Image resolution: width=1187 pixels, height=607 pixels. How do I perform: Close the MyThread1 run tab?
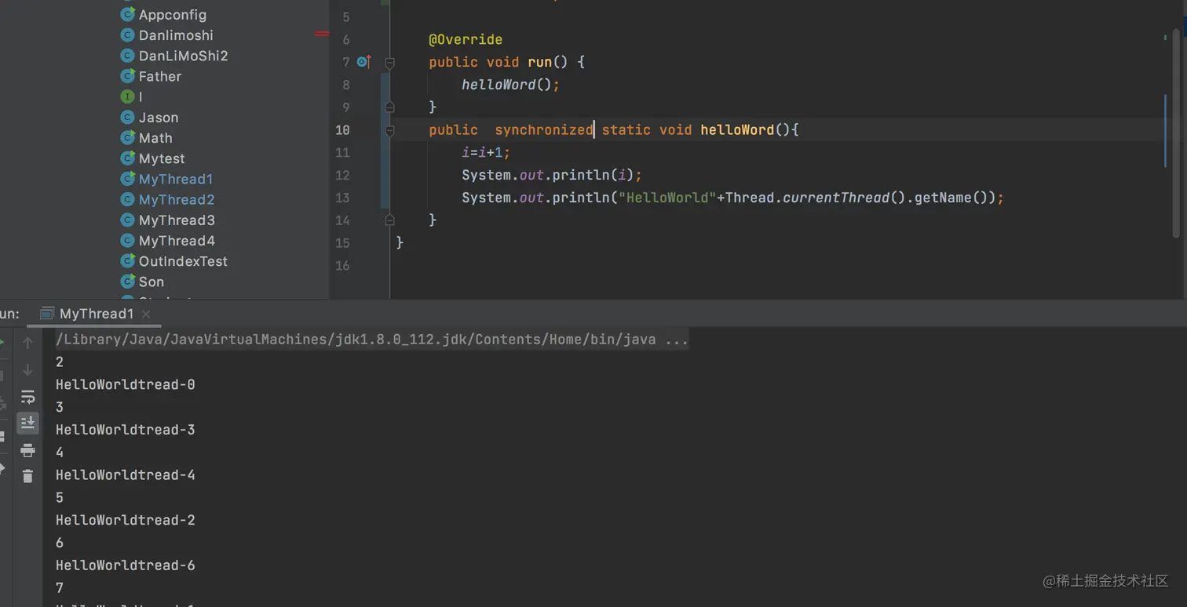pos(146,314)
